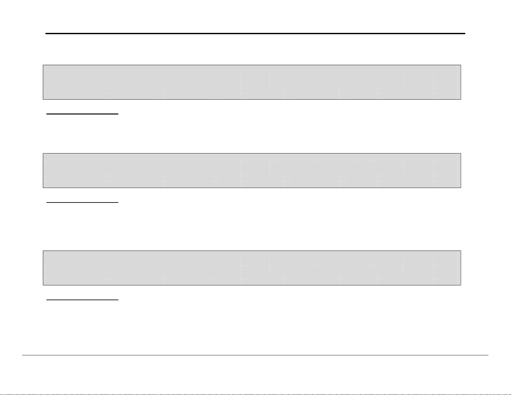Click the thin footer line at page bottom

(x=255, y=355)
